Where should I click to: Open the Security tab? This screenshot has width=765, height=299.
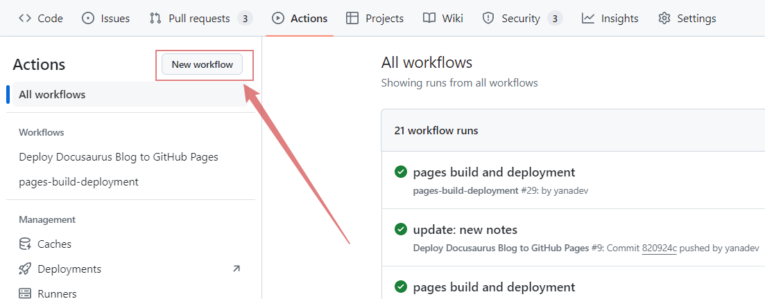point(522,19)
